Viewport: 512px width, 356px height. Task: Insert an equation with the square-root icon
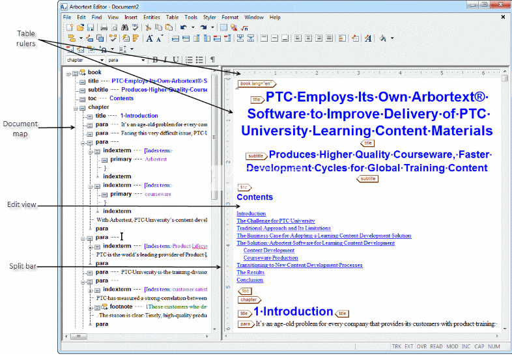pyautogui.click(x=244, y=27)
